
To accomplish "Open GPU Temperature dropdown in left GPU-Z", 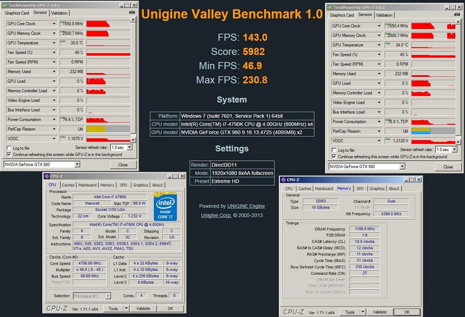I will (54, 43).
